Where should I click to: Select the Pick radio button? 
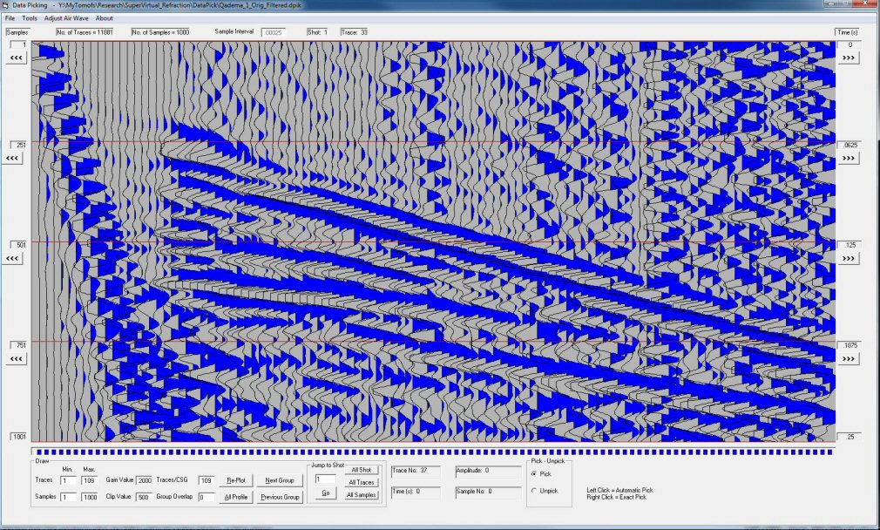click(x=535, y=473)
